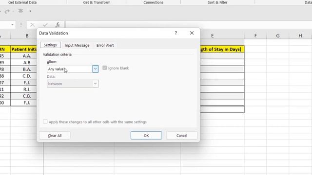Click the Insert Function fx icon
312x175 pixels.
[x=58, y=25]
